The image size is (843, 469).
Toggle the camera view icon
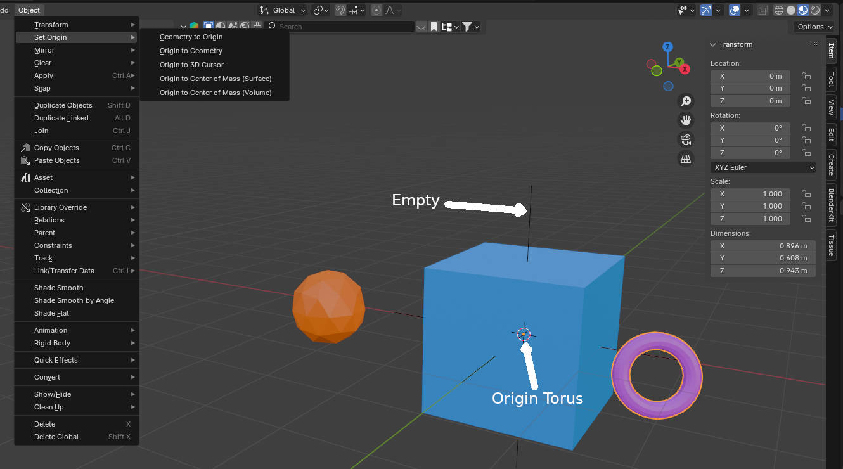[x=685, y=139]
